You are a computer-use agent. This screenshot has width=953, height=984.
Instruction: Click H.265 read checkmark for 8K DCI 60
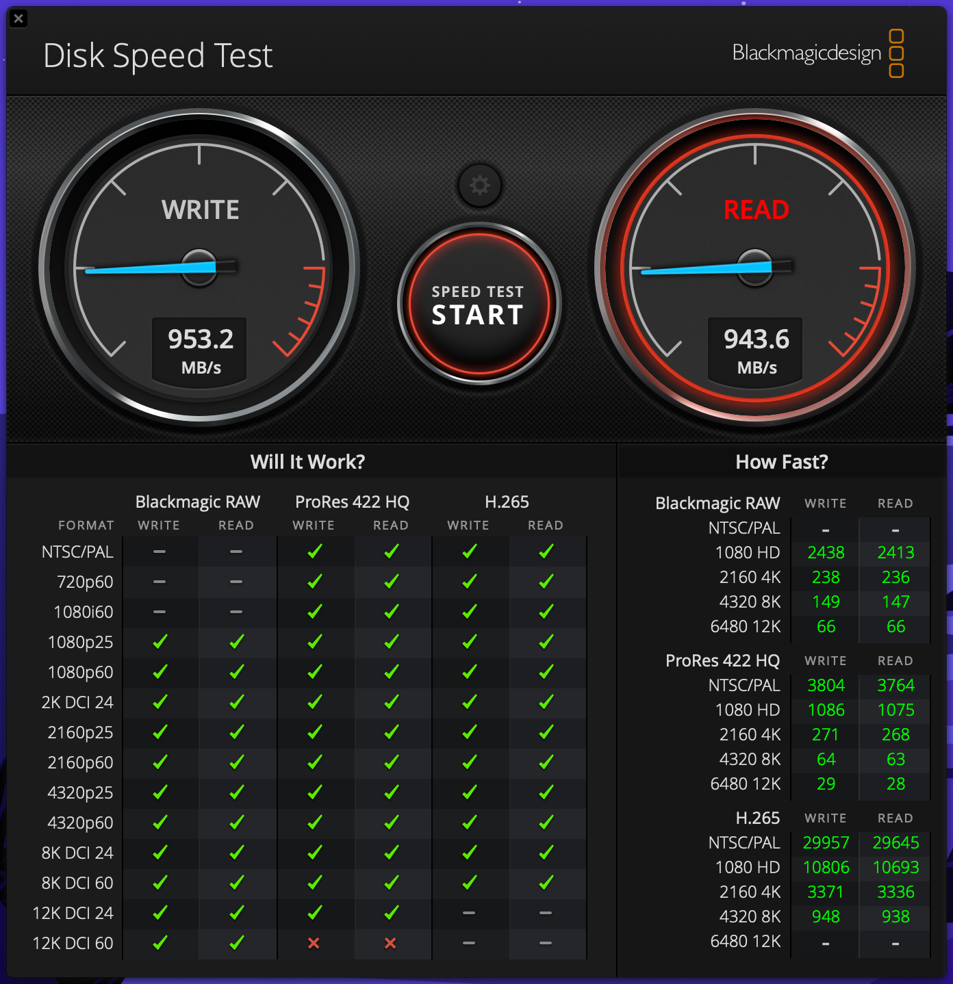click(x=546, y=883)
